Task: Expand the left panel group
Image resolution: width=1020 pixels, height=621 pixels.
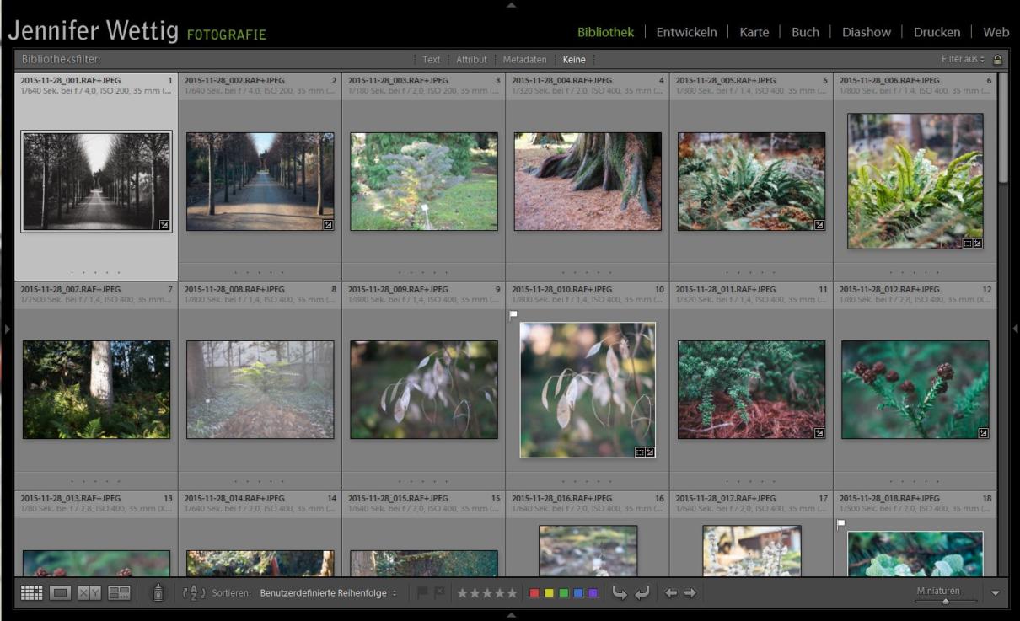Action: pos(7,329)
